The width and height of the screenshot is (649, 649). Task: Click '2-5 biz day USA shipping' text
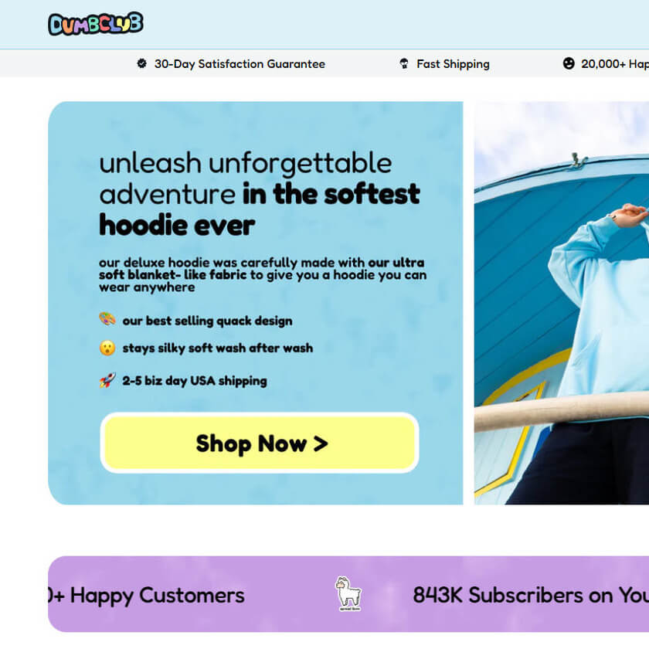195,381
